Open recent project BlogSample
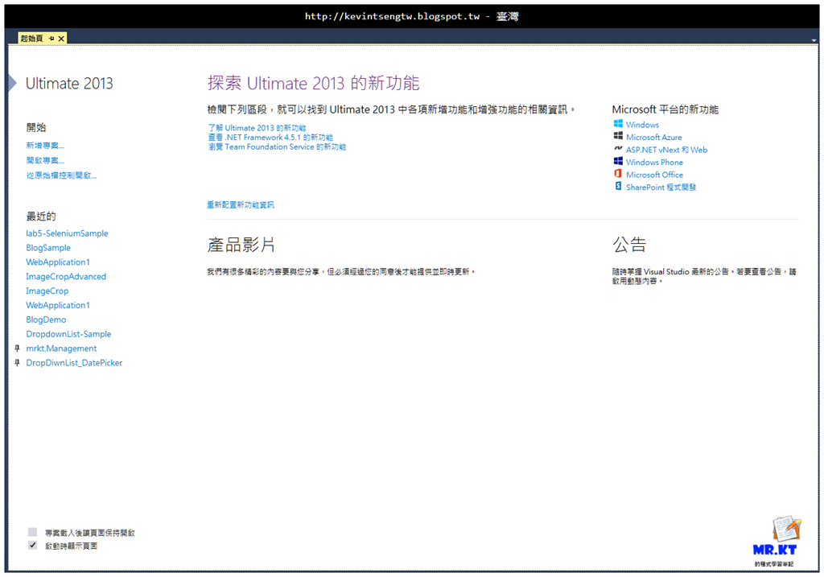 [47, 248]
